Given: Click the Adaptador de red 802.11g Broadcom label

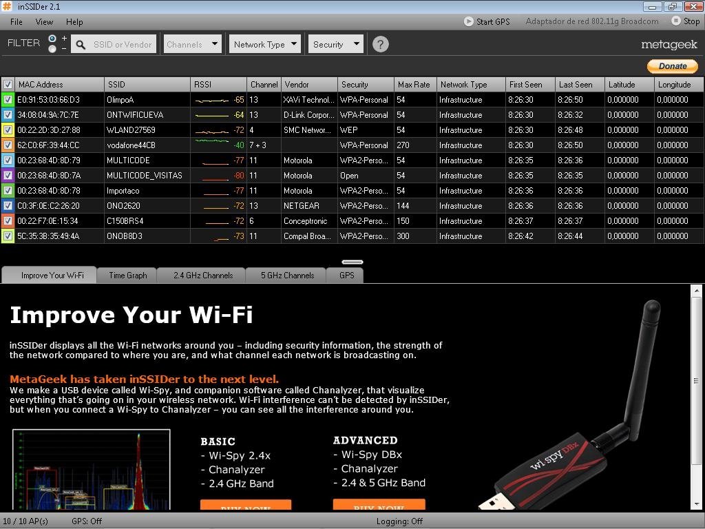Looking at the screenshot, I should pos(591,21).
